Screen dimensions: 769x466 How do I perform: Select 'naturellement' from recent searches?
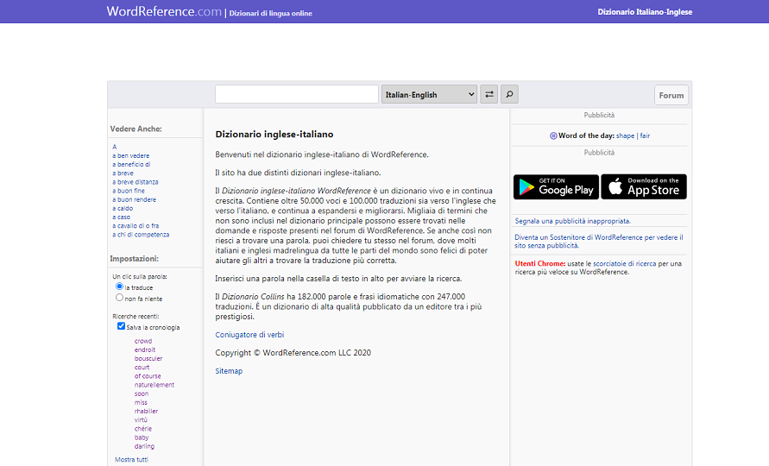154,385
